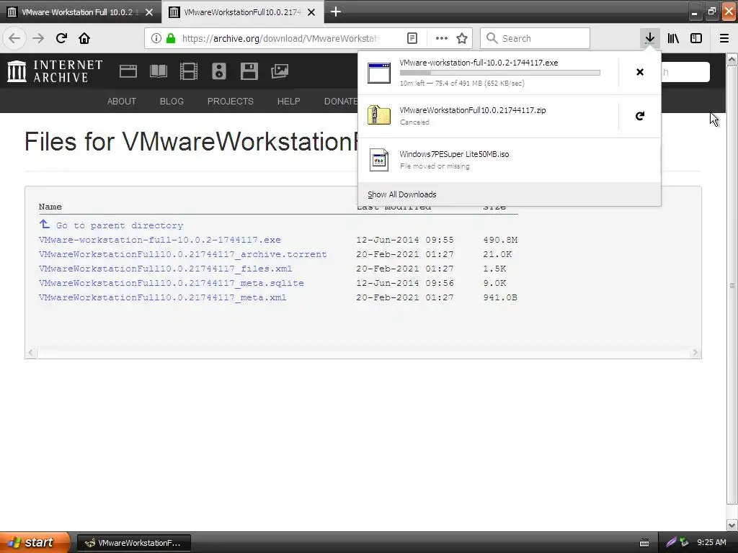This screenshot has width=738, height=553.
Task: Open a new browser tab
Action: tap(336, 12)
